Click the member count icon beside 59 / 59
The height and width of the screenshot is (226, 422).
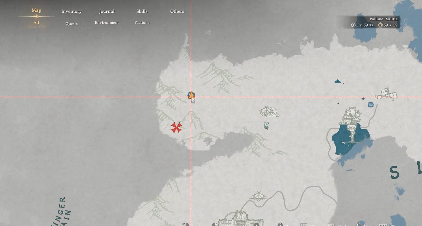pos(380,25)
